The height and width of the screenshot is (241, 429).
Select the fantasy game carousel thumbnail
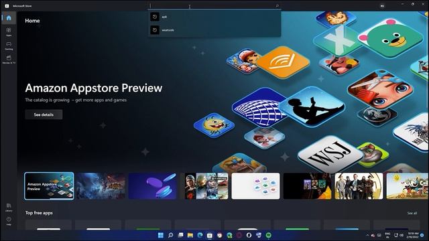click(x=101, y=186)
